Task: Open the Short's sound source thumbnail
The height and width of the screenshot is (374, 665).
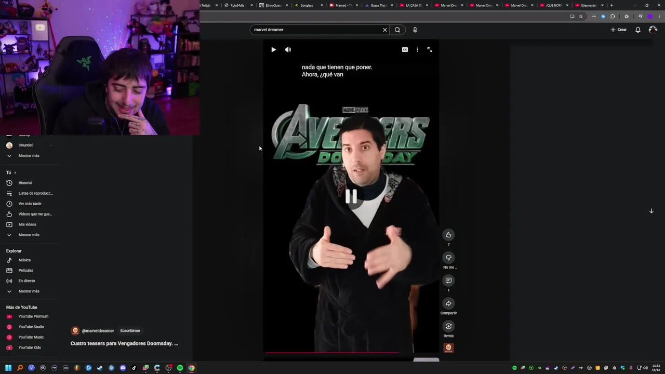Action: (448, 348)
